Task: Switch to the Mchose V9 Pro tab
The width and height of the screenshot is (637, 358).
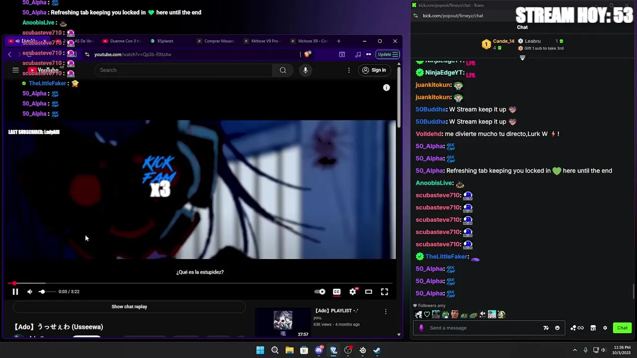Action: point(262,41)
